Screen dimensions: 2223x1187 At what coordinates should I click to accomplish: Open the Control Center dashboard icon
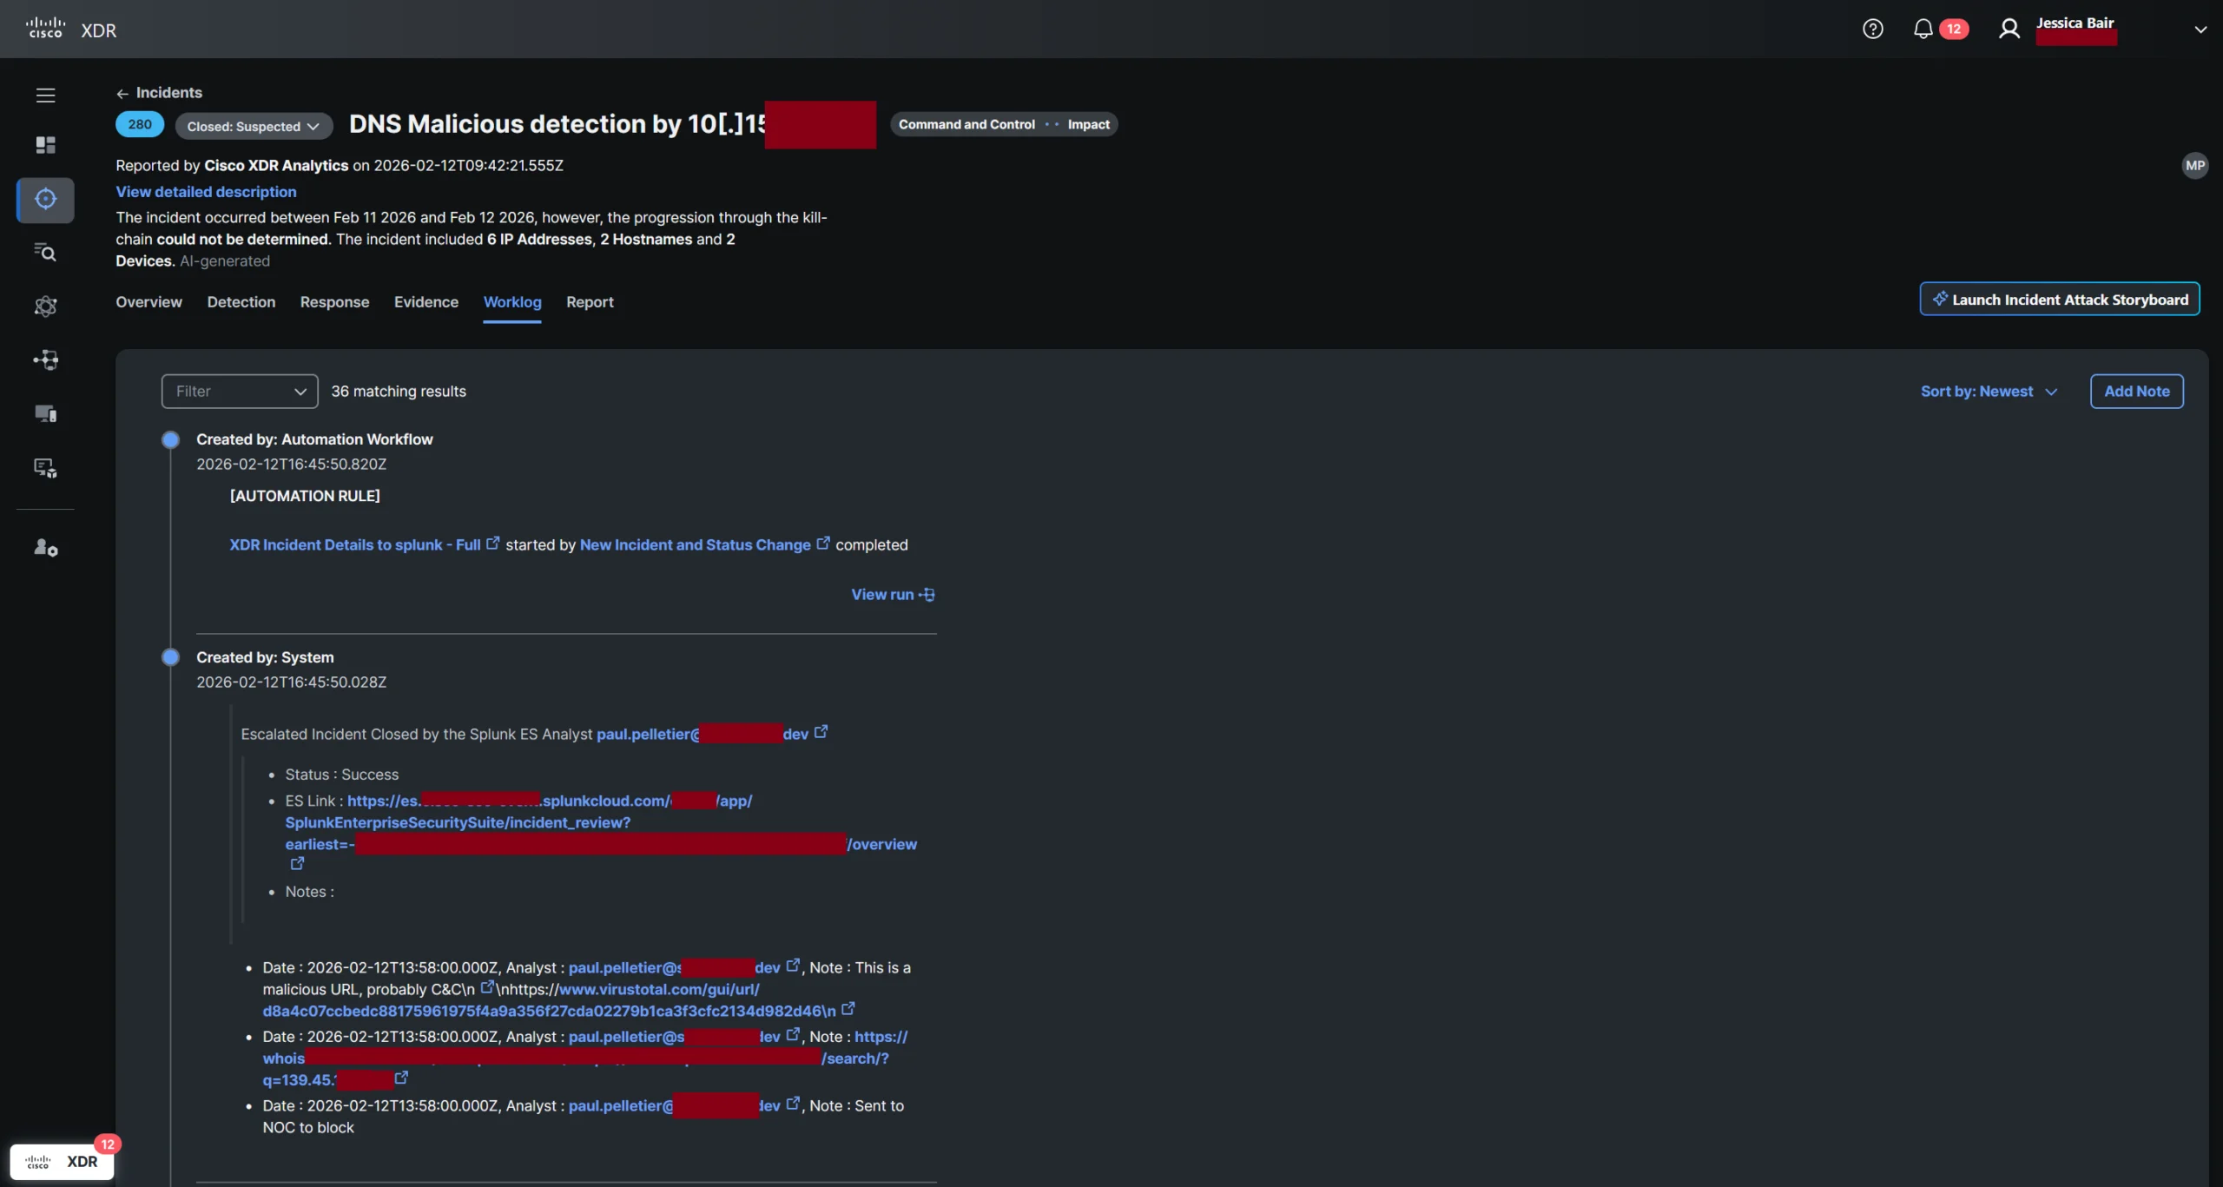pyautogui.click(x=45, y=145)
